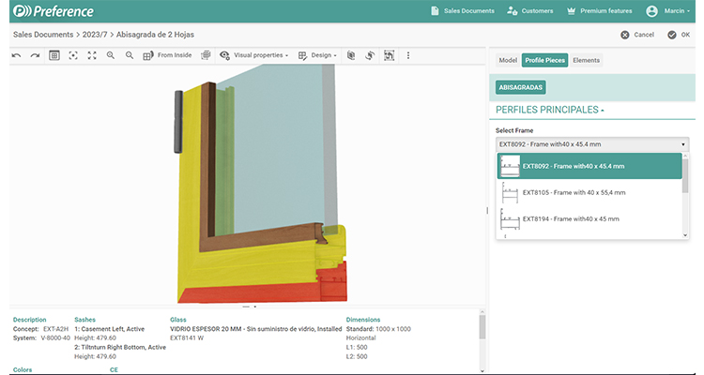The width and height of the screenshot is (704, 375).
Task: Click the panel layout view icon
Action: coord(54,55)
